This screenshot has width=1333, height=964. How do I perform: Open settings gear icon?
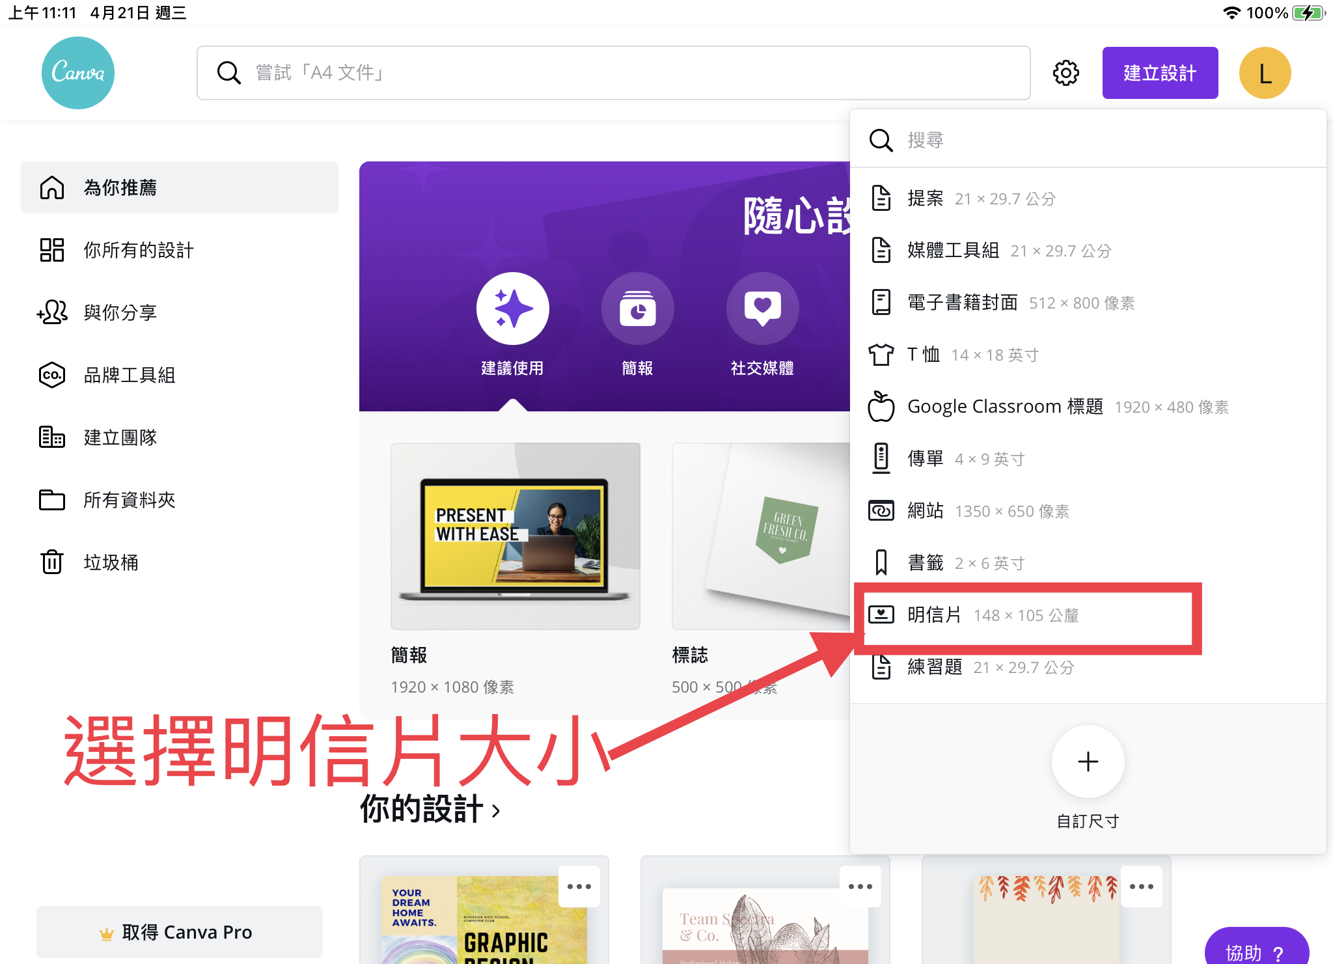click(1065, 73)
